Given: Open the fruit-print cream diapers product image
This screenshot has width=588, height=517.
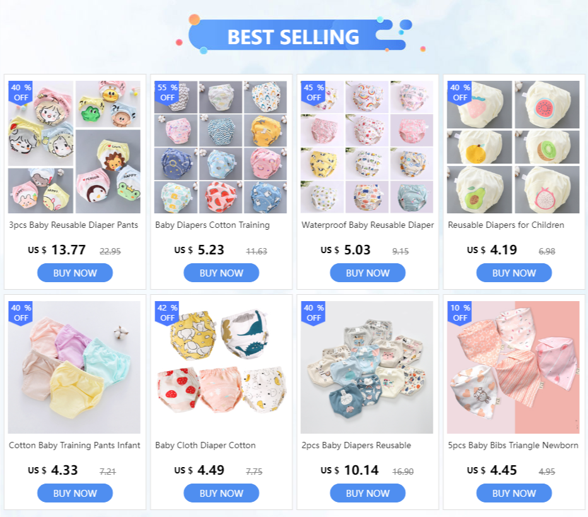Looking at the screenshot, I should tap(513, 147).
